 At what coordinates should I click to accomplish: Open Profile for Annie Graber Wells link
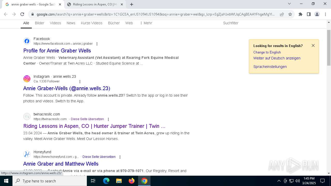(x=57, y=51)
